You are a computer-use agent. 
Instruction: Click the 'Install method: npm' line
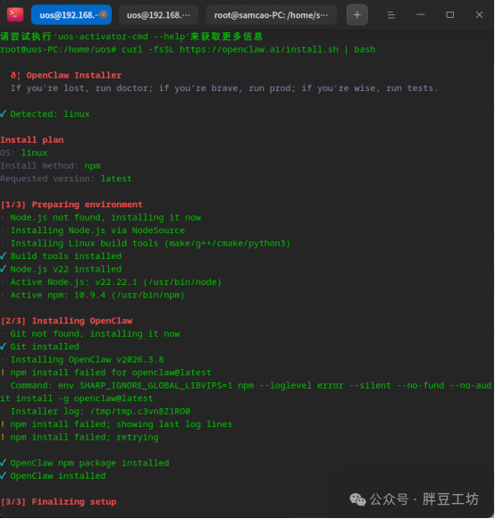pos(50,165)
